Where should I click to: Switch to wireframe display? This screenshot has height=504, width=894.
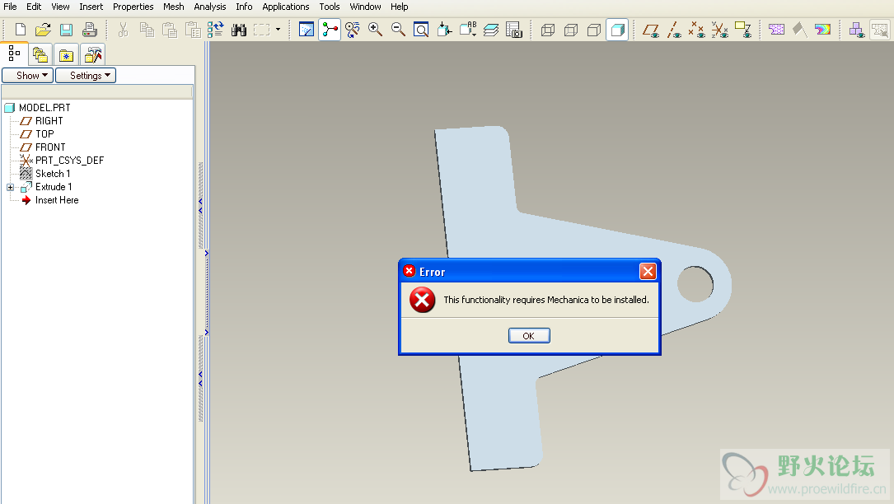coord(548,30)
